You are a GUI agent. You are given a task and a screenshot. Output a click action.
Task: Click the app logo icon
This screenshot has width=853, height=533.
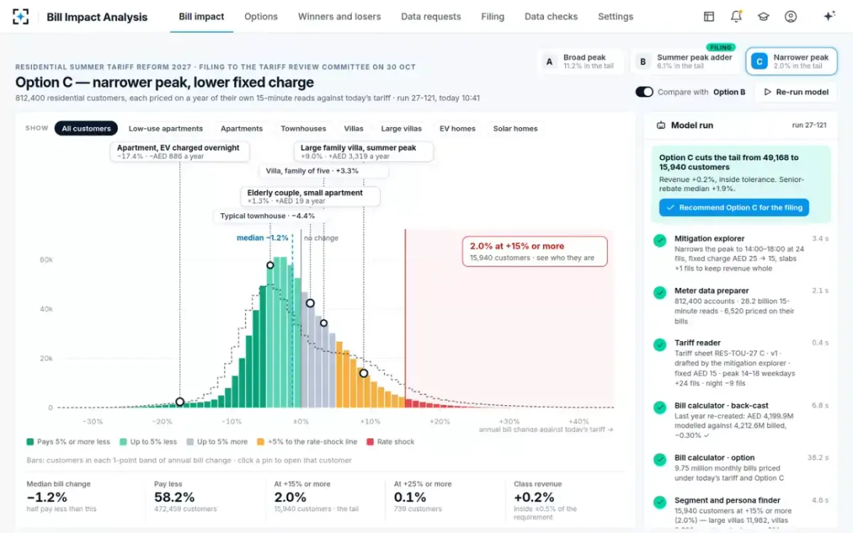point(21,16)
